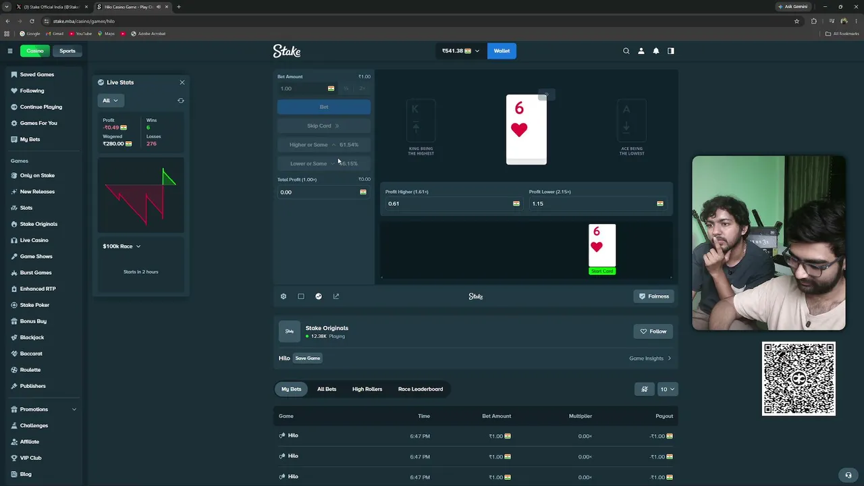
Task: Open bets filter settings icon
Action: pyautogui.click(x=645, y=389)
